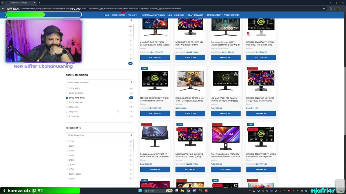Open the Monitor Arms menu item
The height and width of the screenshot is (194, 346).
(x=214, y=15)
